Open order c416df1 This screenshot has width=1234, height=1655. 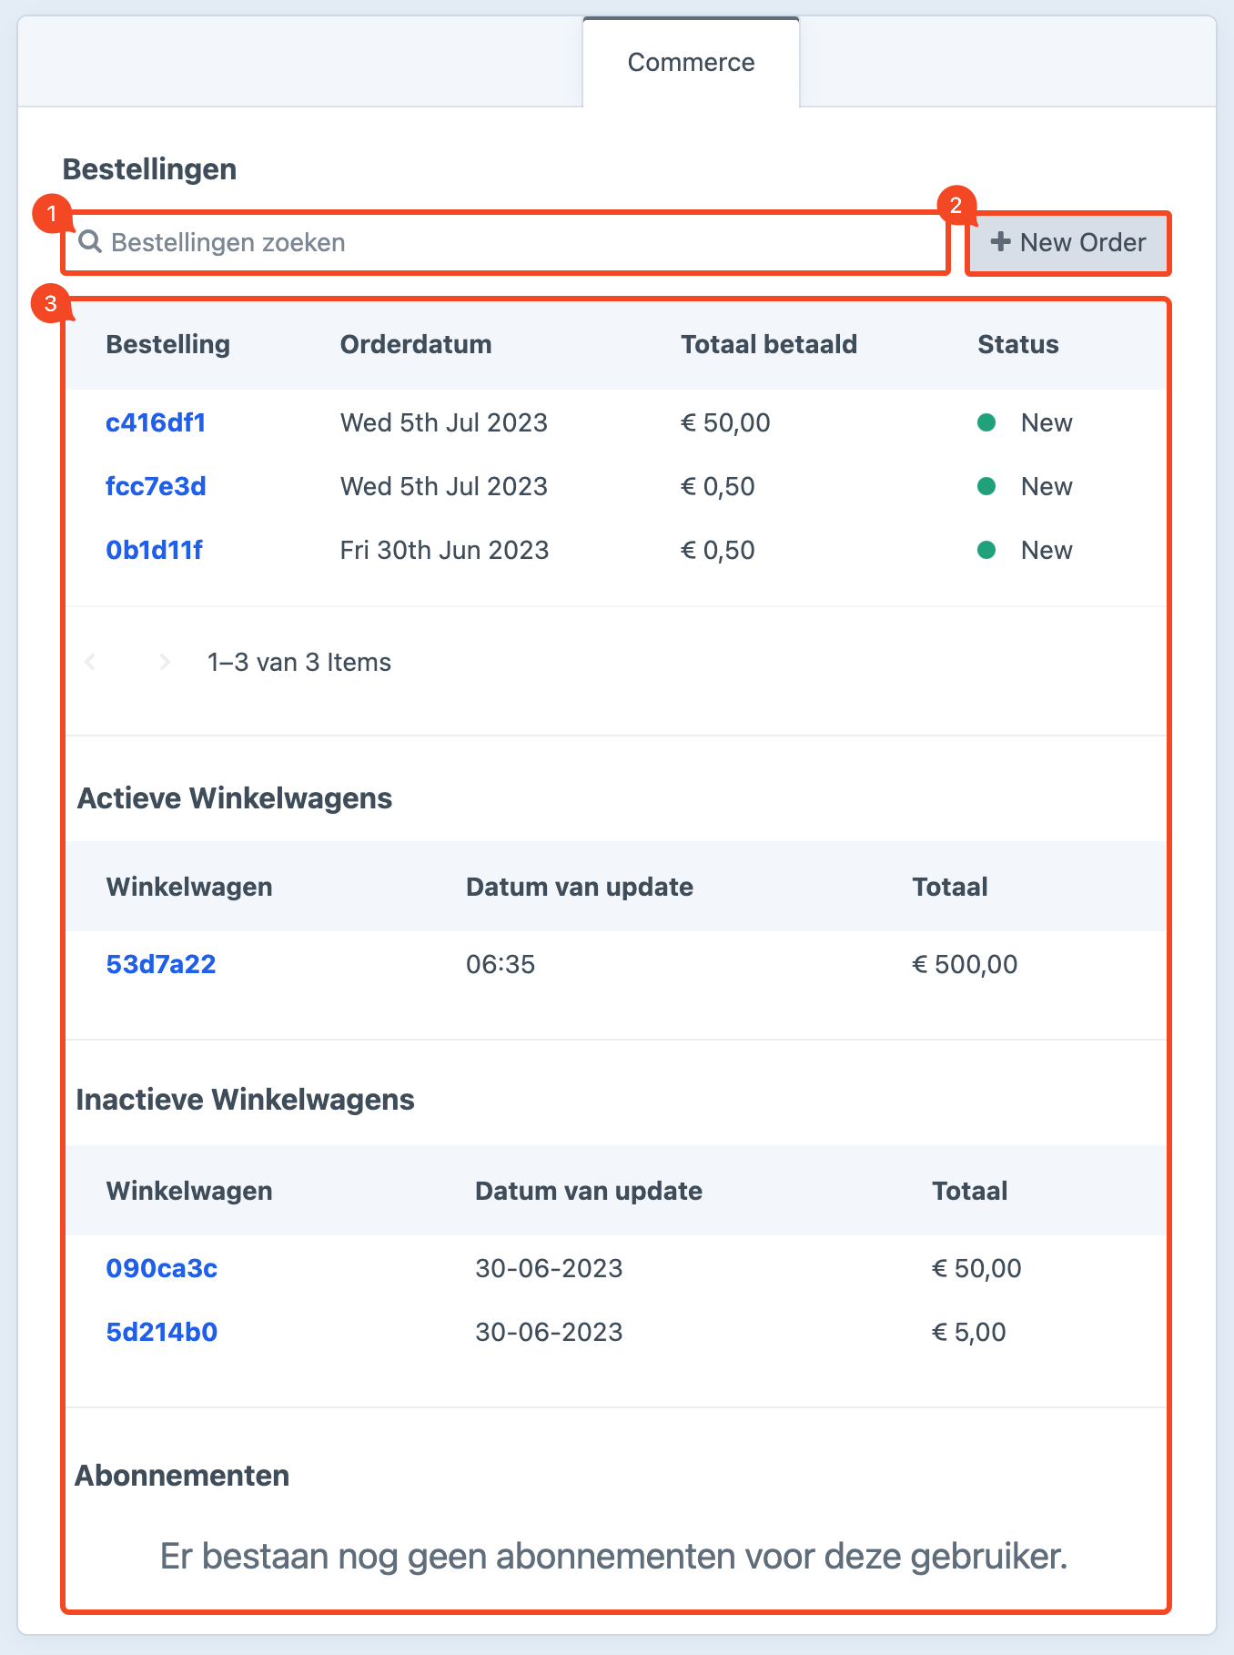pos(156,422)
